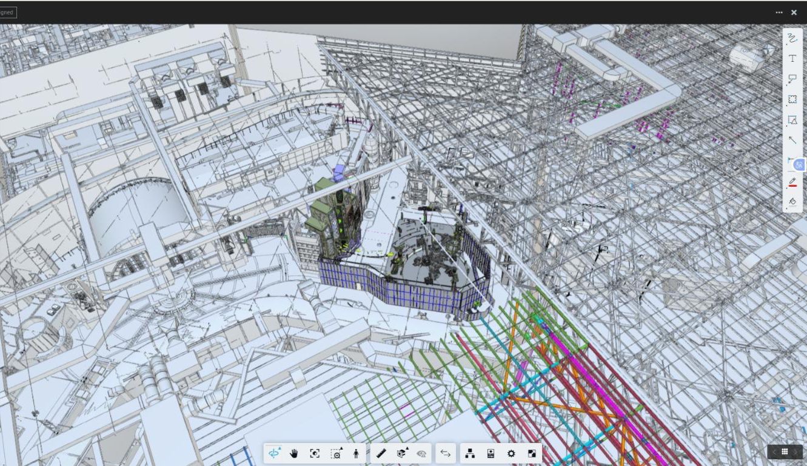
Task: Choose the Freehand squiggle markup tool
Action: (792, 38)
